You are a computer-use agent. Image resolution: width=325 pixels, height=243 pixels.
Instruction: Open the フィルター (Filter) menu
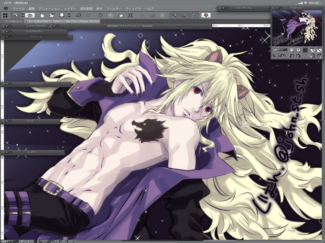pos(114,9)
